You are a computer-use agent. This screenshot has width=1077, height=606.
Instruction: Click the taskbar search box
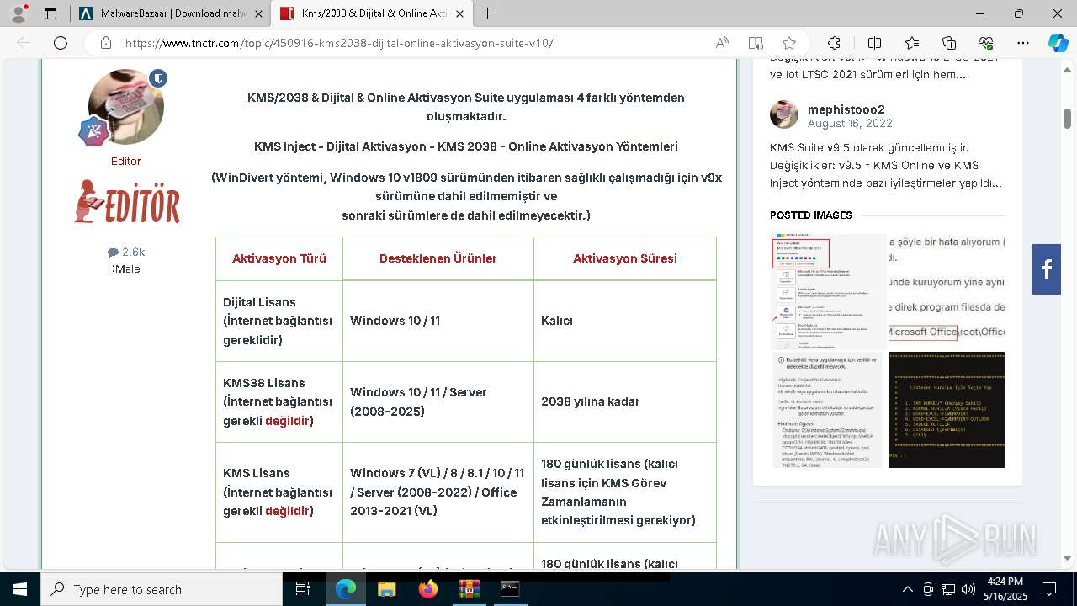point(162,589)
